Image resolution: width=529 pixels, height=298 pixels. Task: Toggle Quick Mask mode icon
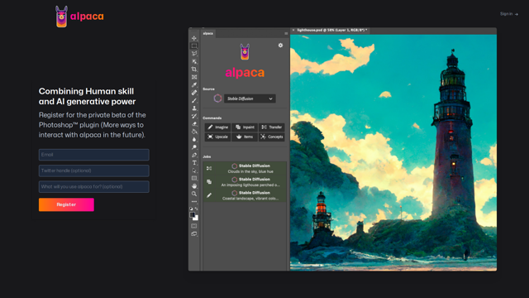click(194, 226)
